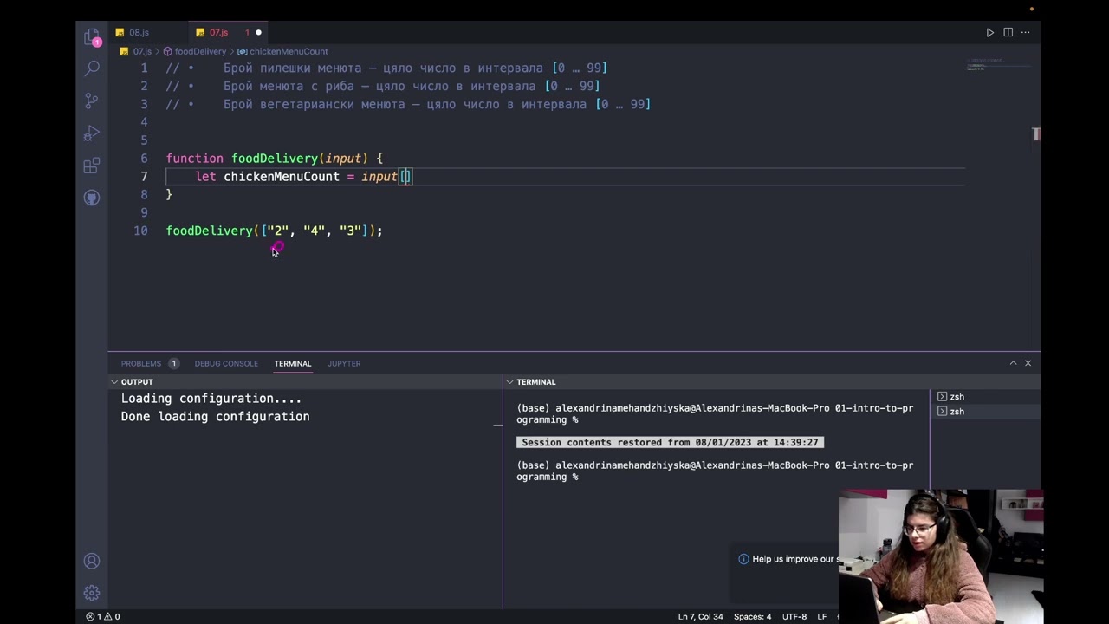
Task: Open the Search view in activity bar
Action: (x=92, y=69)
